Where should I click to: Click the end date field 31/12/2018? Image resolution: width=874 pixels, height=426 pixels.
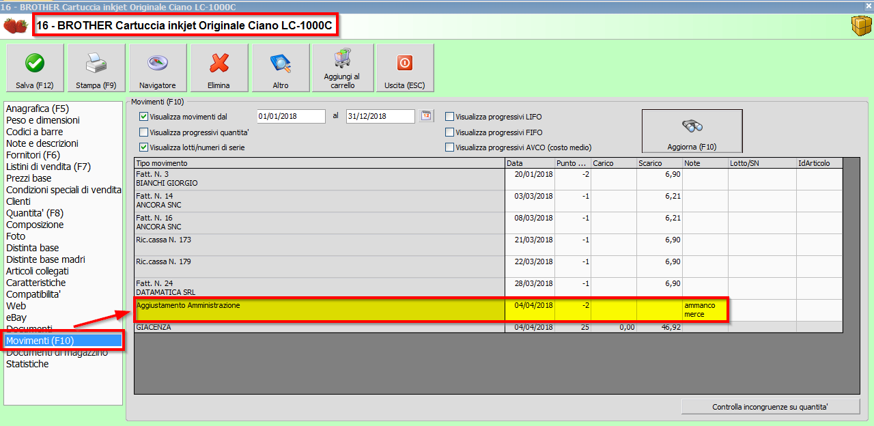380,116
